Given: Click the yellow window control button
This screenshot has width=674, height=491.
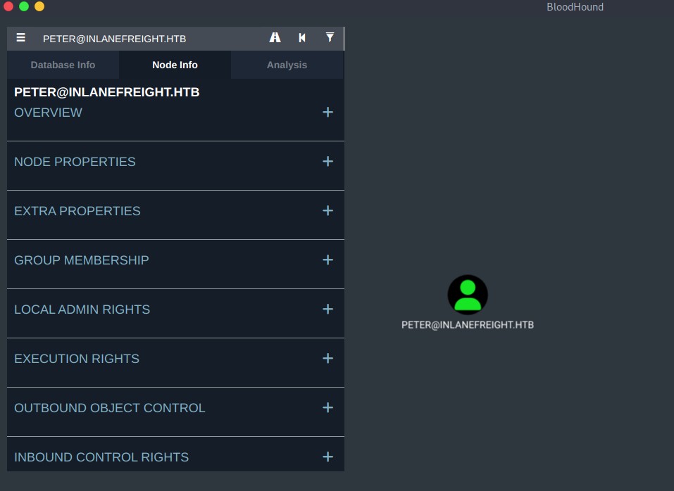Looking at the screenshot, I should pyautogui.click(x=39, y=6).
